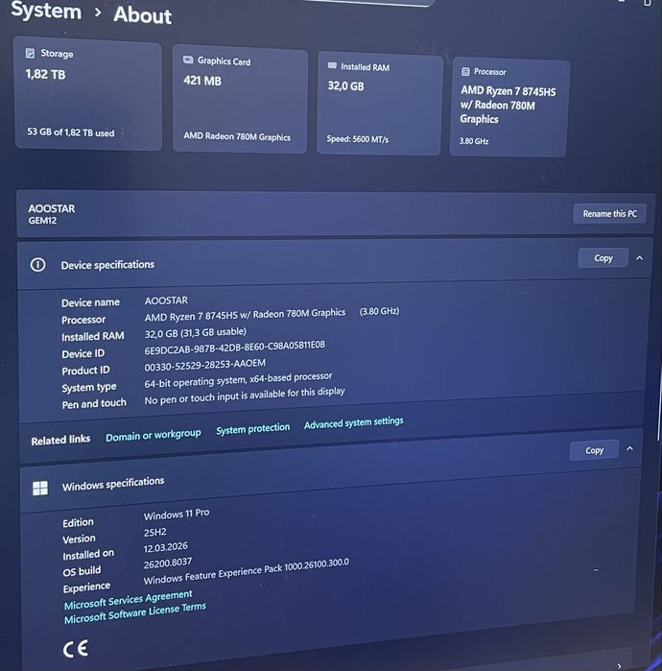
Task: Click the 'No pen or touch input' text
Action: [x=245, y=395]
